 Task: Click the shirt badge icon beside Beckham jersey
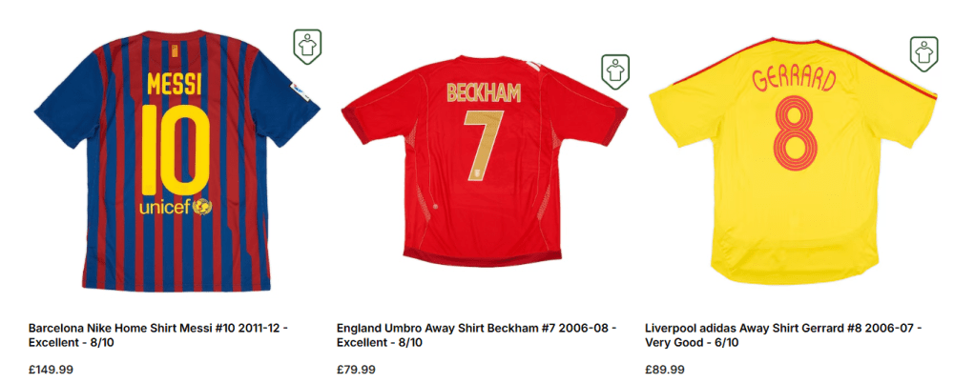[x=616, y=71]
